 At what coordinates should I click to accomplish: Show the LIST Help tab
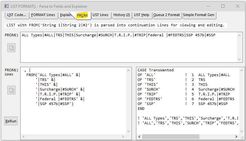(x=141, y=15)
